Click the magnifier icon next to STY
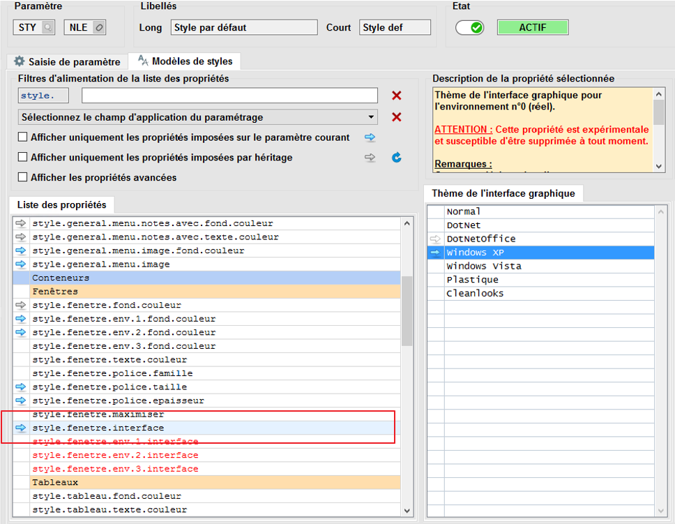The image size is (675, 524). pyautogui.click(x=48, y=28)
